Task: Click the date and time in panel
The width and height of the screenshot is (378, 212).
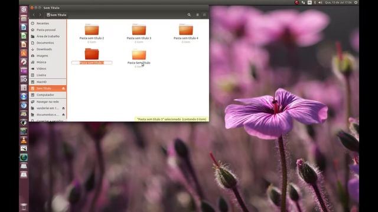Action: tap(338, 2)
